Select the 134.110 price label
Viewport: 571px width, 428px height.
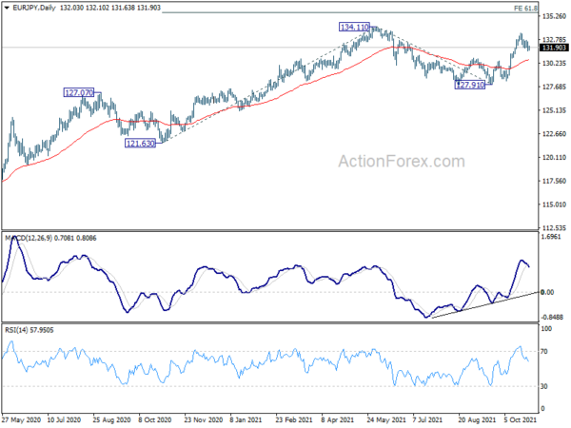pyautogui.click(x=354, y=27)
